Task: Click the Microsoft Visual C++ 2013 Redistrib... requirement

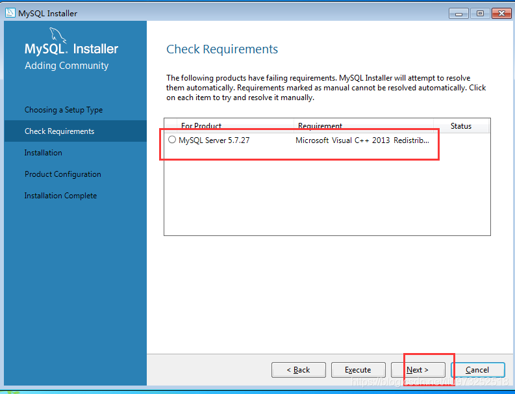Action: 362,140
